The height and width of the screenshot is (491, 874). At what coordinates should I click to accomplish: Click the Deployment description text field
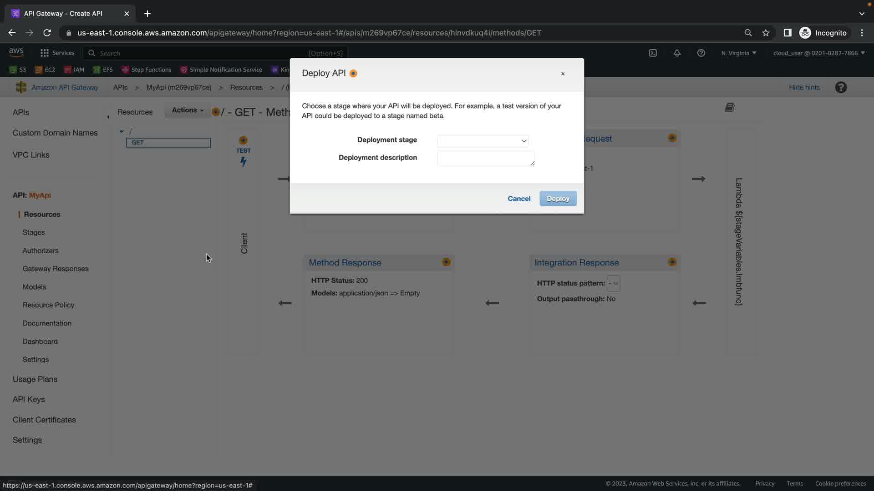click(486, 158)
